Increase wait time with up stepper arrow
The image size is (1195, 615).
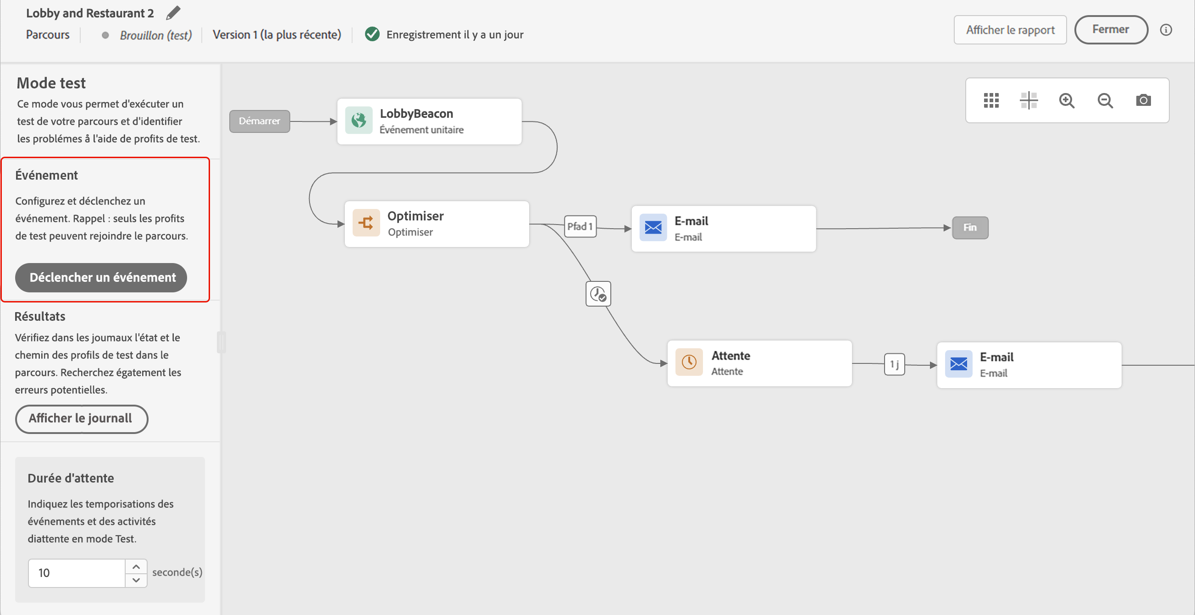(136, 566)
